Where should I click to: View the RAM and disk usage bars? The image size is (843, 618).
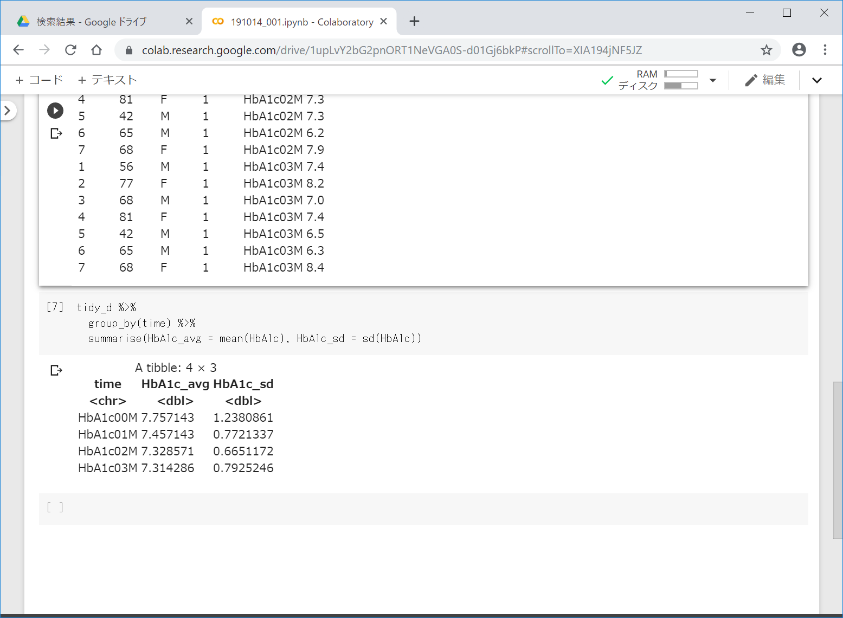[x=681, y=80]
